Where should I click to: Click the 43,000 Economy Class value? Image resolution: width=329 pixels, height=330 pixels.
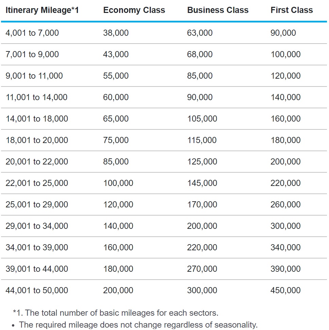[116, 54]
